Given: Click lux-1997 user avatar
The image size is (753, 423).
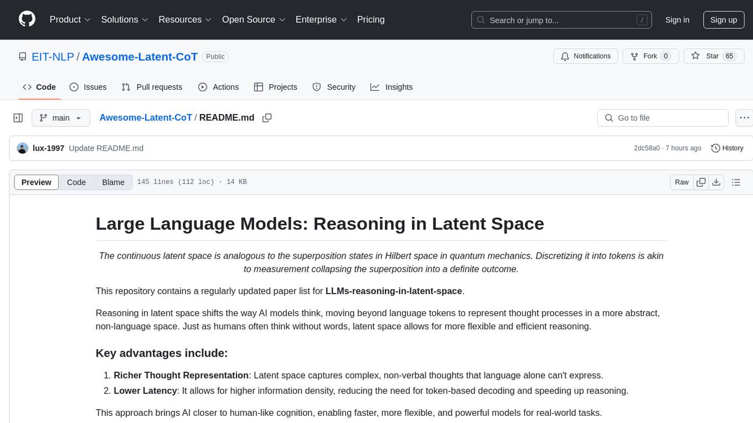Looking at the screenshot, I should (23, 148).
